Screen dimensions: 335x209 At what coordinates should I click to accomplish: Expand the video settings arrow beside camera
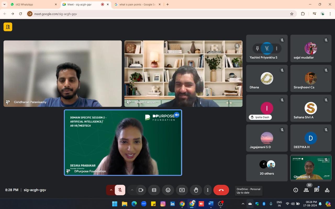[132, 190]
